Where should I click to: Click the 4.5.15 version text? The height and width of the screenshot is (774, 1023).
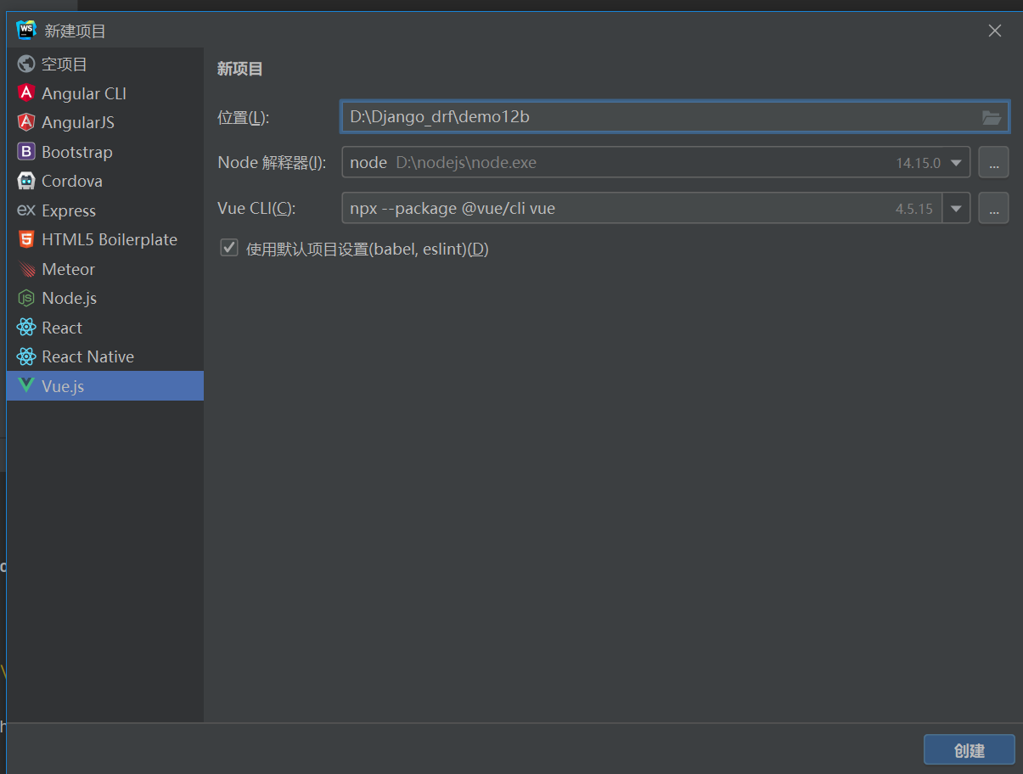point(914,209)
